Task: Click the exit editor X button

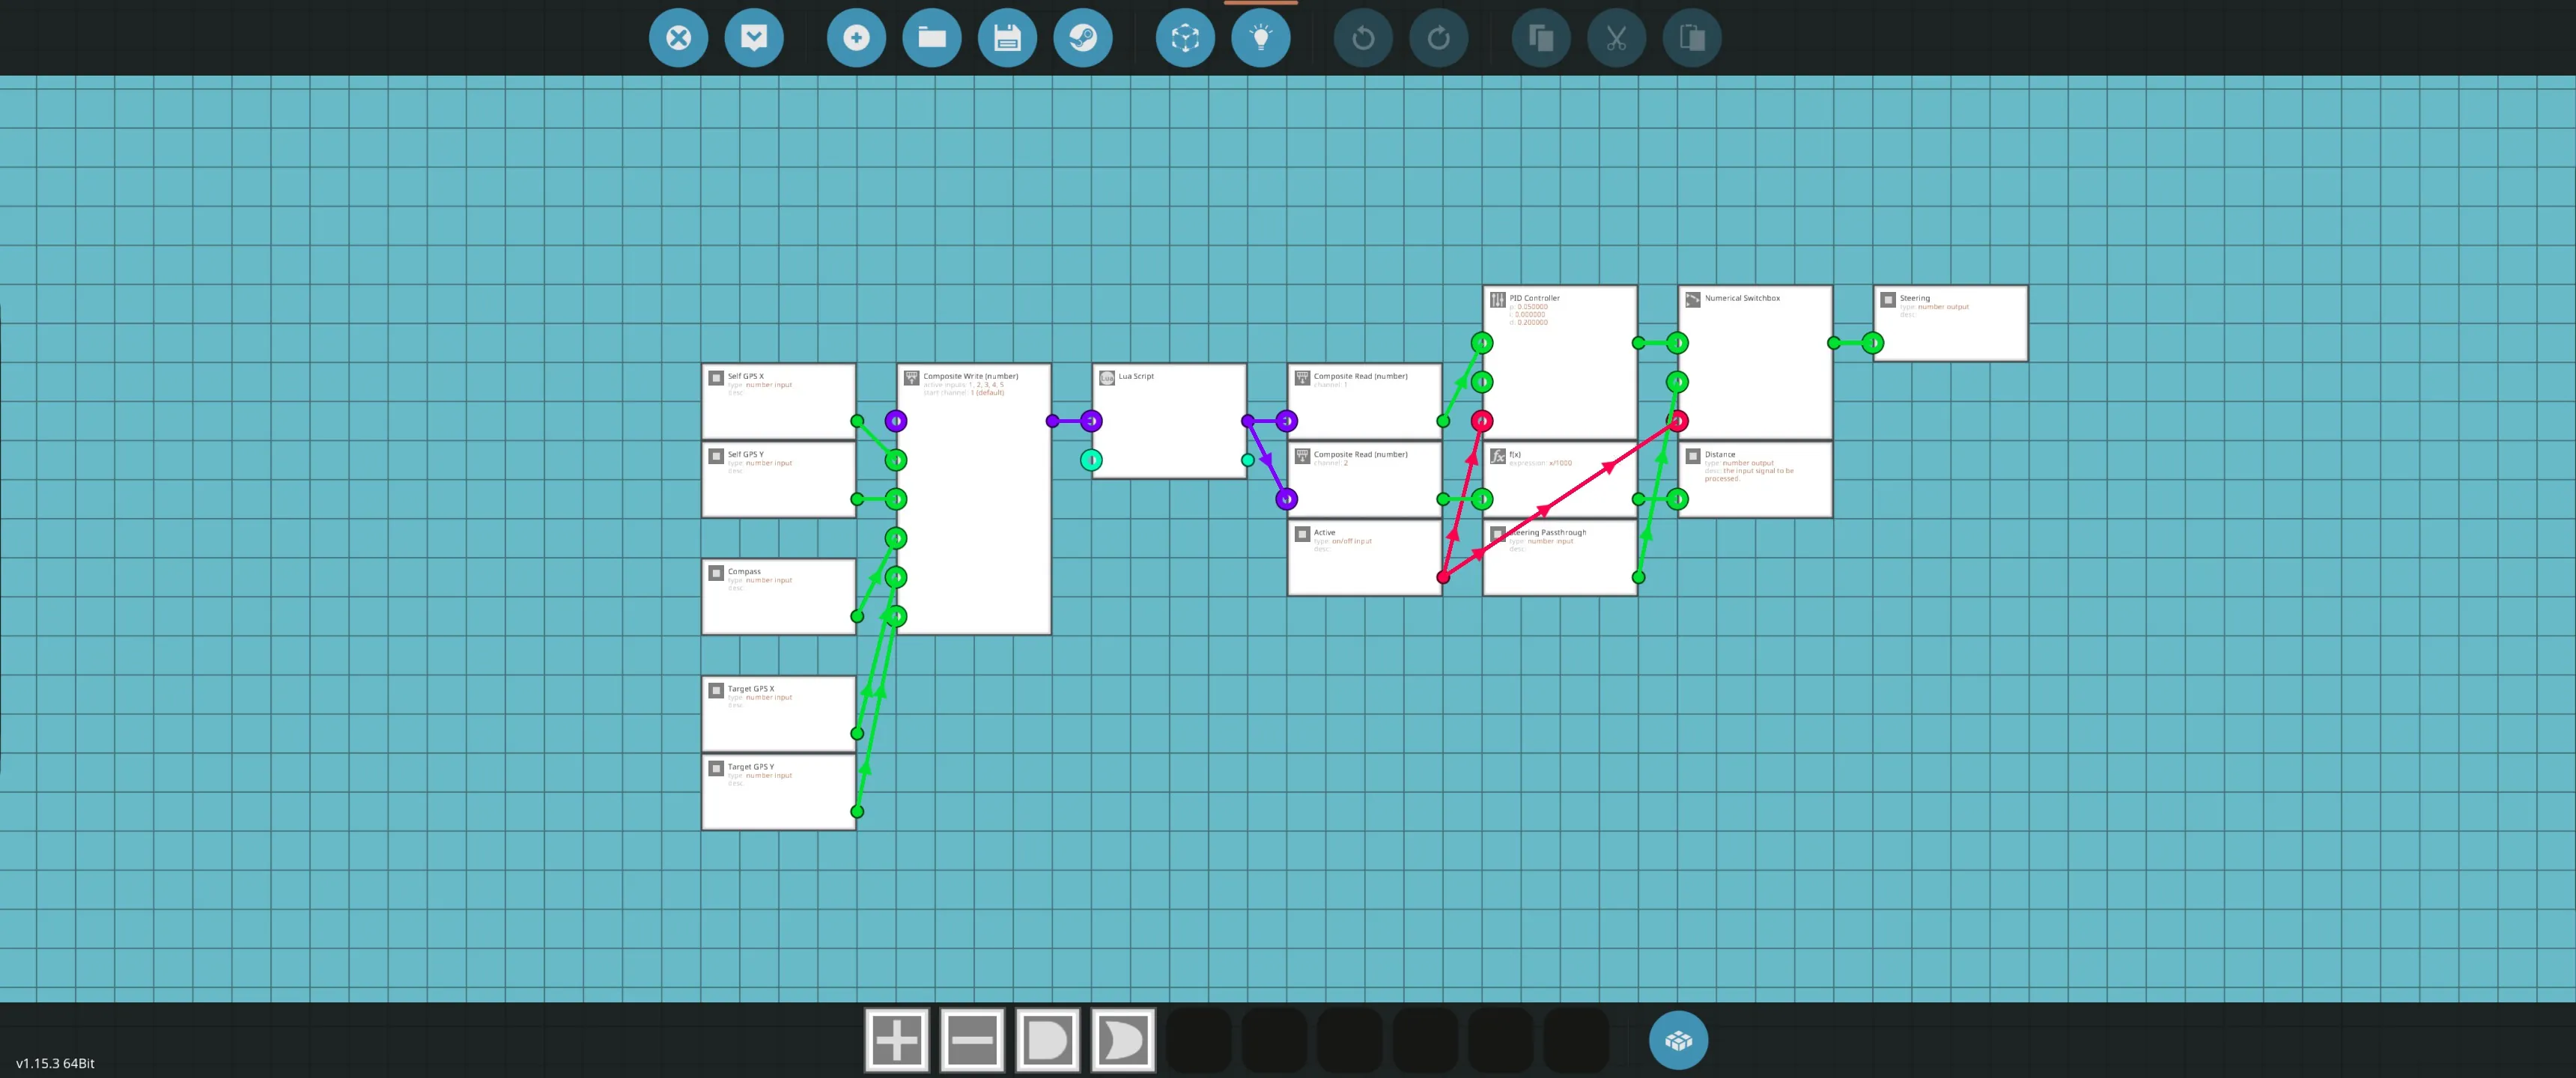Action: [x=678, y=38]
